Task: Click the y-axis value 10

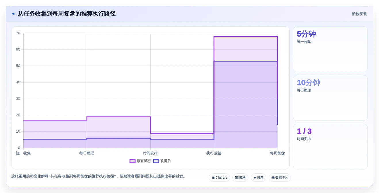Action: (18, 131)
